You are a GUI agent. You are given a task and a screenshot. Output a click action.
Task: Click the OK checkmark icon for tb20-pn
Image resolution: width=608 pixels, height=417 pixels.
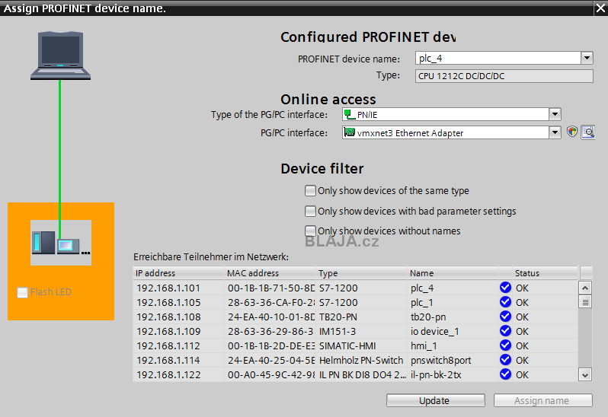505,317
